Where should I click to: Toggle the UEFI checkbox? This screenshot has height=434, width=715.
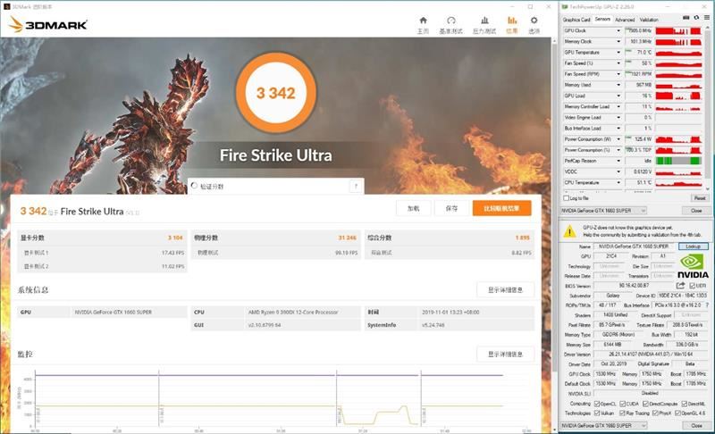pos(692,286)
